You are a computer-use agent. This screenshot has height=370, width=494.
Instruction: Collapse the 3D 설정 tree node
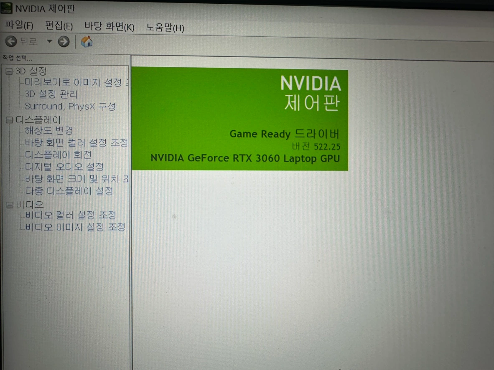[x=9, y=71]
